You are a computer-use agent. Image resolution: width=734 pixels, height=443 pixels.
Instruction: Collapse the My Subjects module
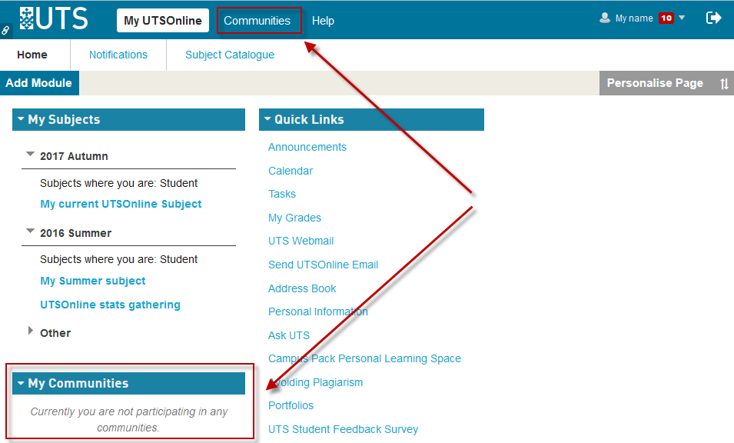click(21, 119)
